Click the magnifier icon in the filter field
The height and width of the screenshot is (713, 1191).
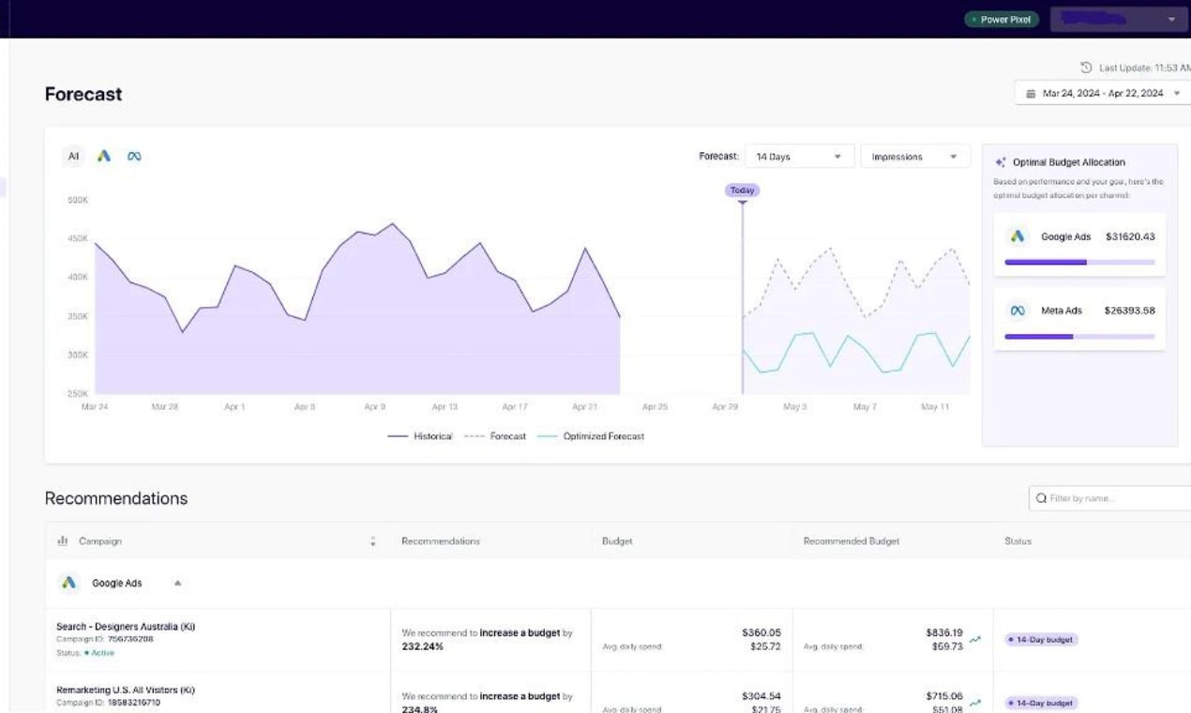click(x=1041, y=498)
